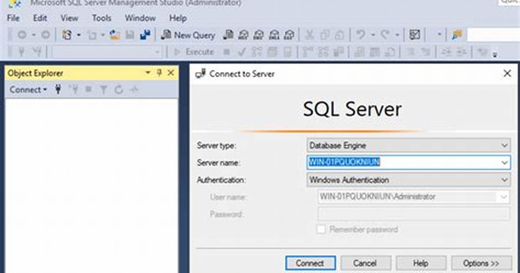This screenshot has height=273, width=520.
Task: Click the Activity icon after Refresh in Object Explorer
Action: tap(134, 89)
